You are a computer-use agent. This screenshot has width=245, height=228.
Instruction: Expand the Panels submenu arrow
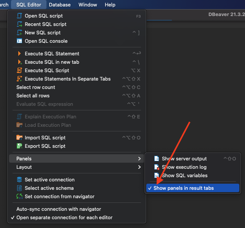pos(139,158)
